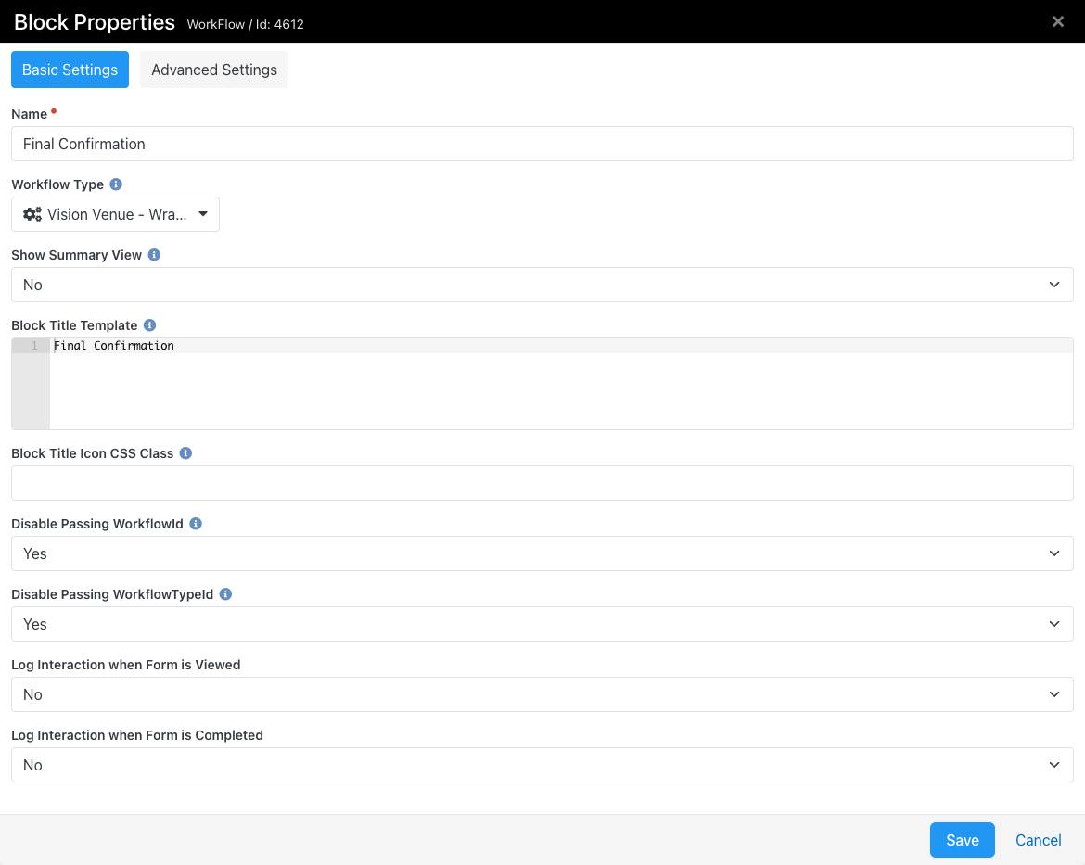
Task: Click the Block Title Icon CSS Class info icon
Action: click(x=185, y=453)
